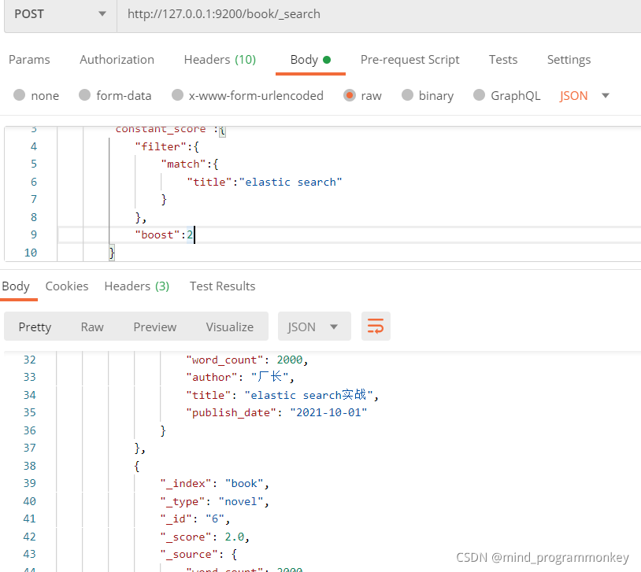
Task: Open the request Settings tab
Action: [x=569, y=60]
